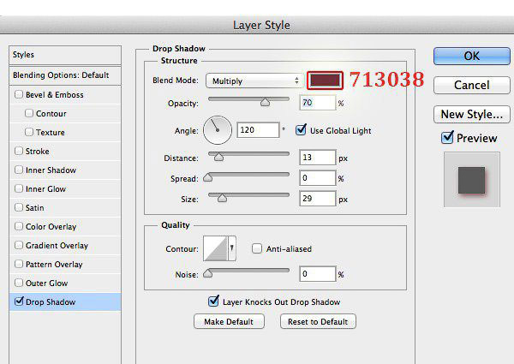Check the Satin effect checkbox

[x=19, y=207]
